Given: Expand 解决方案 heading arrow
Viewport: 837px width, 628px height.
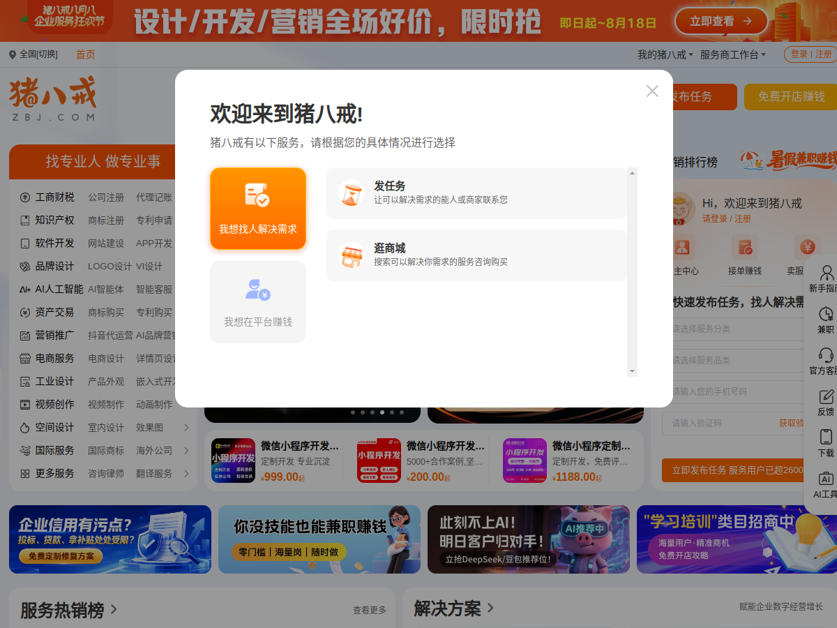Looking at the screenshot, I should click(x=490, y=608).
